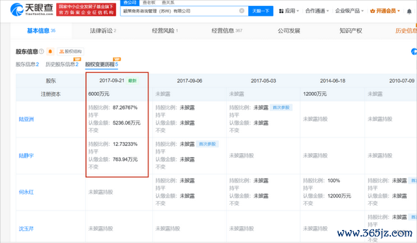Click the 天眼一下 search button
Screen dimensions: 417x243
click(x=261, y=11)
